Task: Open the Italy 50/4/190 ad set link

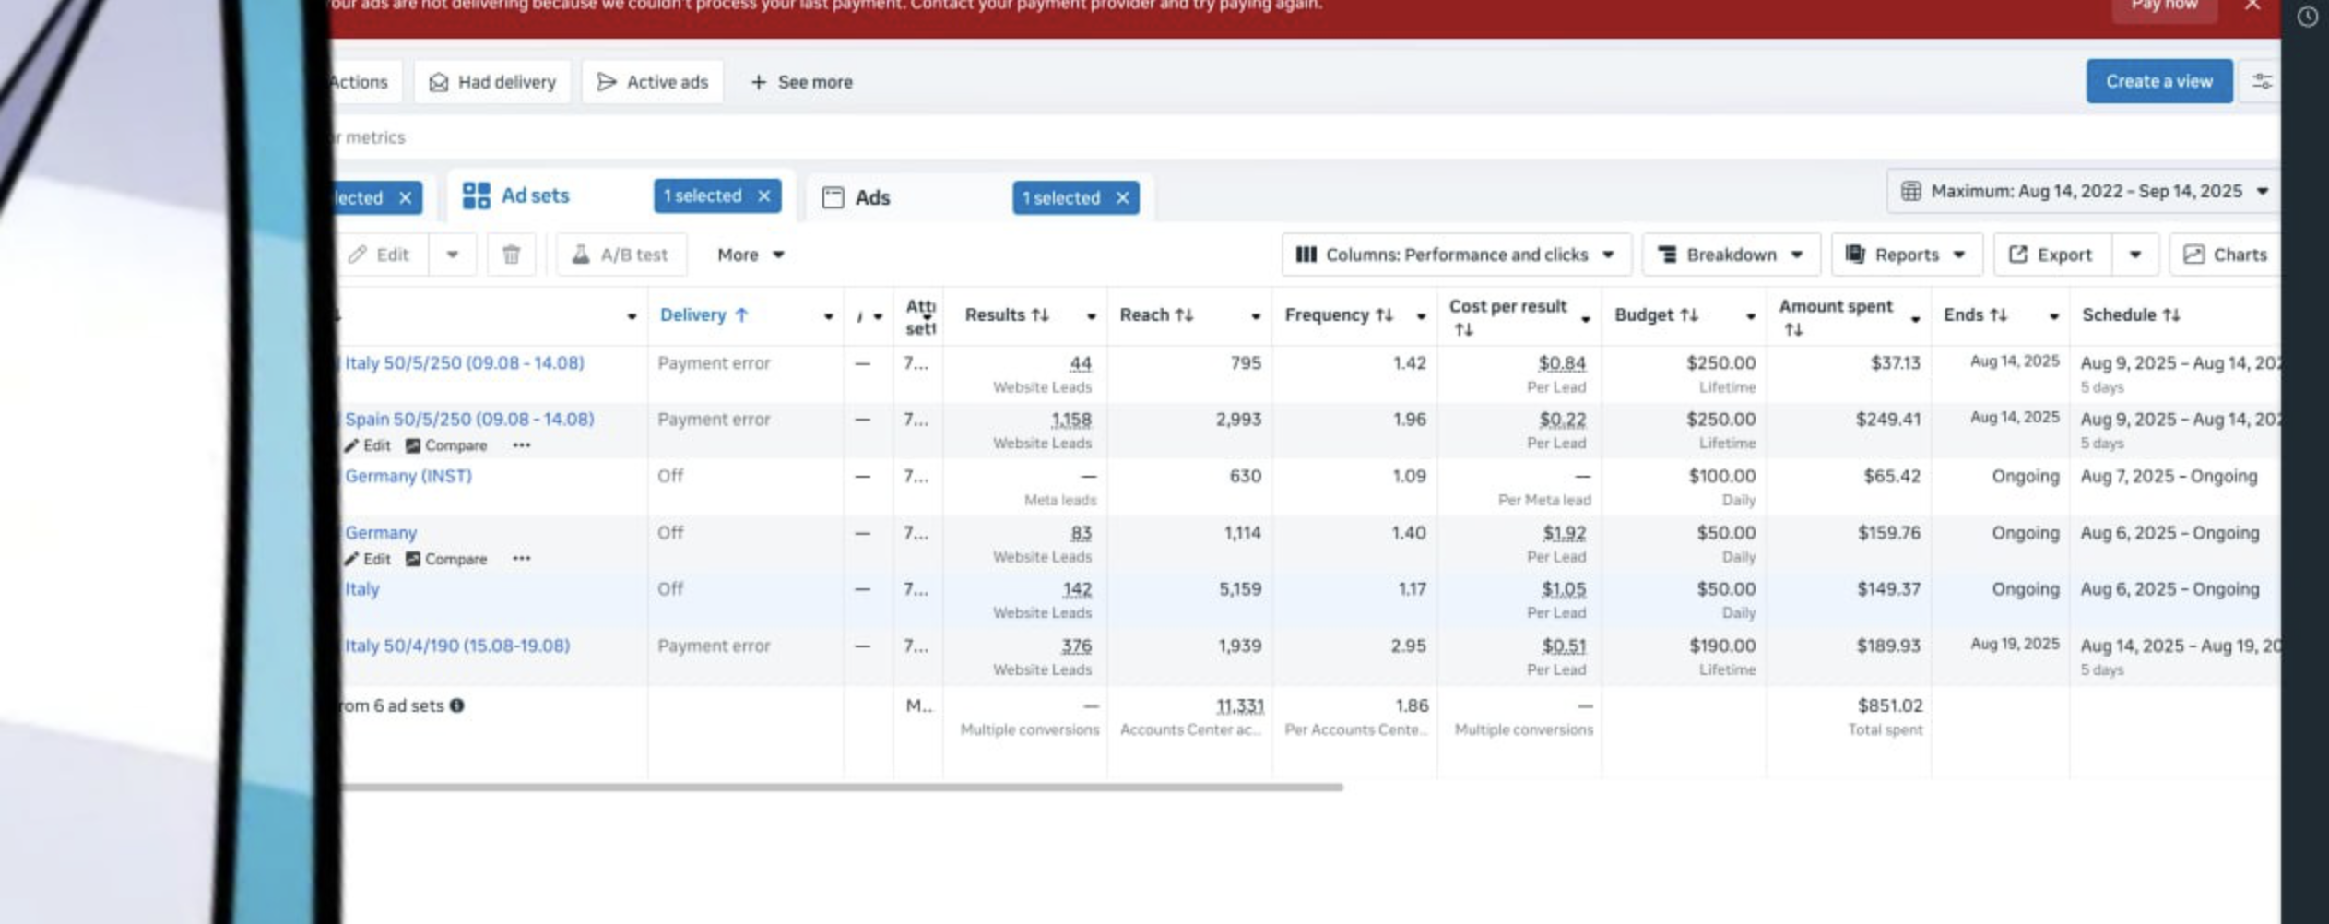Action: (457, 646)
